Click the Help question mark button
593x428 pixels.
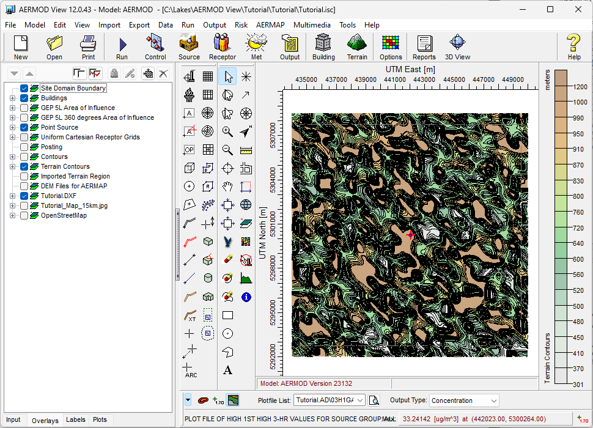[573, 47]
